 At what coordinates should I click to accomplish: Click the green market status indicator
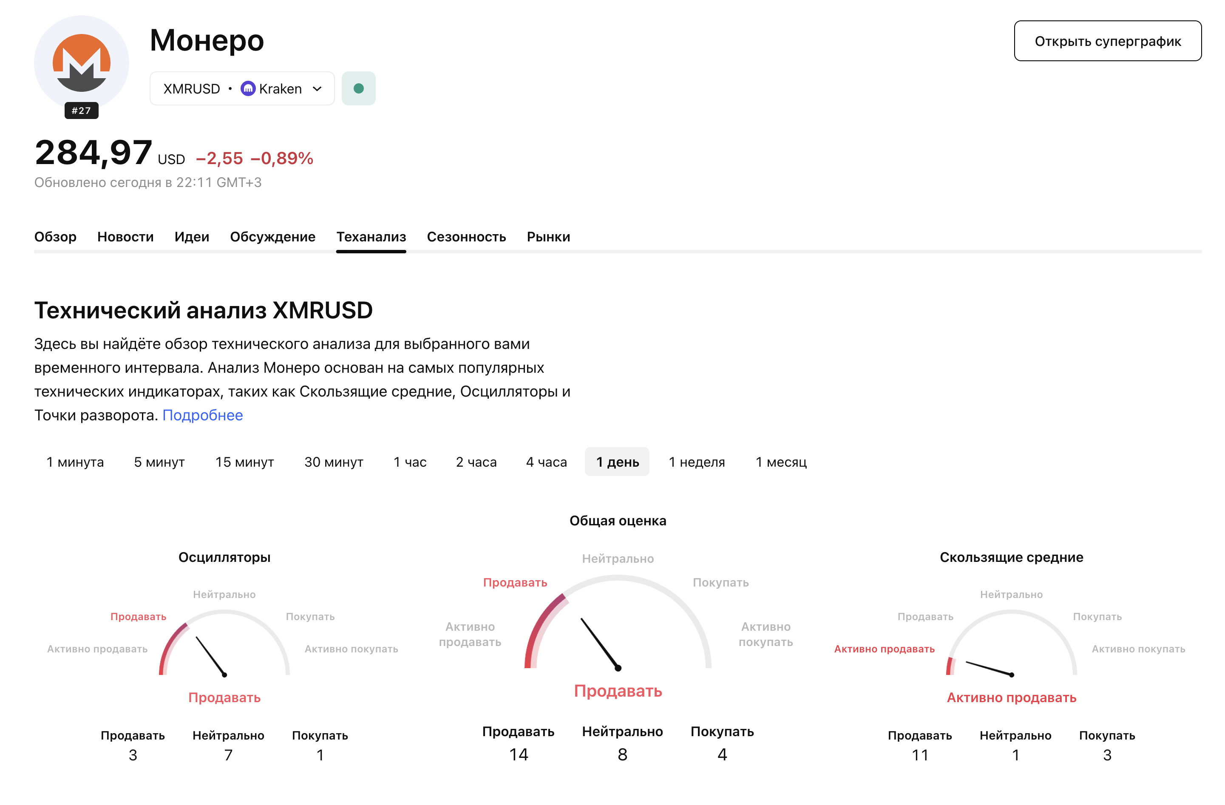359,88
